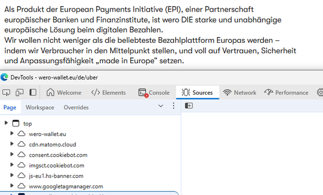Select the Sources tab
The width and height of the screenshot is (323, 195).
198,93
